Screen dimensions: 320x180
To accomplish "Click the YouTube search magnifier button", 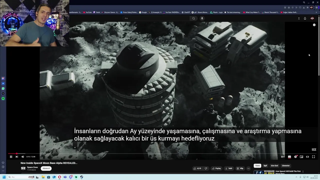I will pos(193,18).
